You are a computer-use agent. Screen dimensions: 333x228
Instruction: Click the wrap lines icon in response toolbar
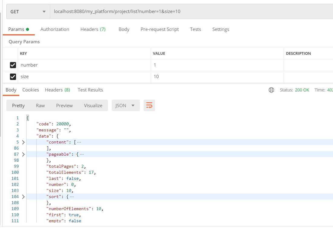(x=149, y=105)
